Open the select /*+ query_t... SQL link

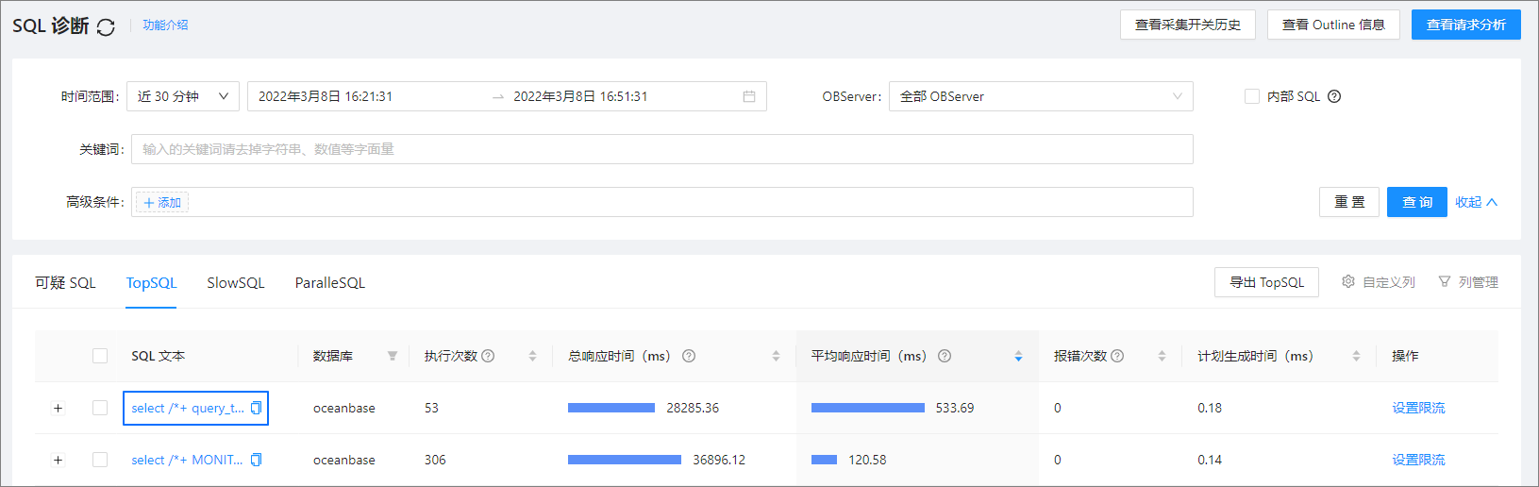(188, 408)
